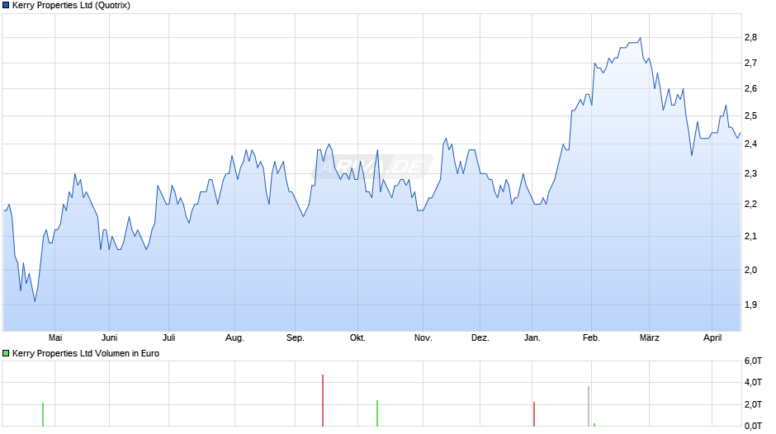Viewport: 776px width, 434px height.
Task: Click the 2,7 price axis value
Action: point(750,63)
